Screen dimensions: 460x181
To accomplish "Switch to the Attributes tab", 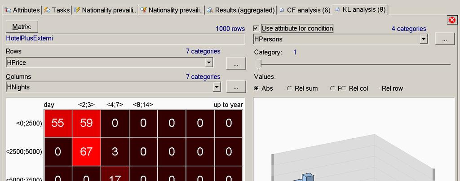I will pos(22,10).
